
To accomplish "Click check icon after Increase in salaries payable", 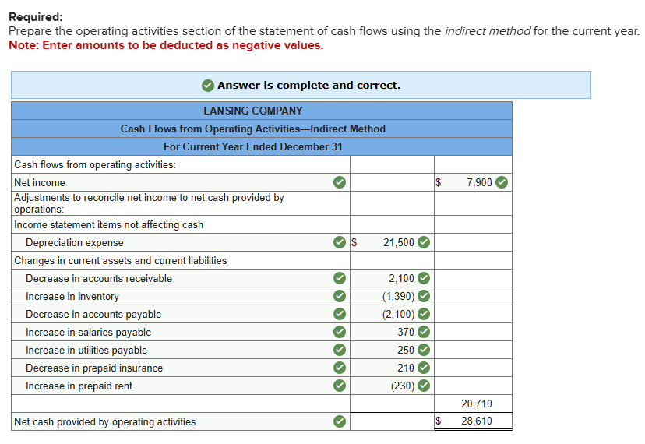I will point(339,333).
